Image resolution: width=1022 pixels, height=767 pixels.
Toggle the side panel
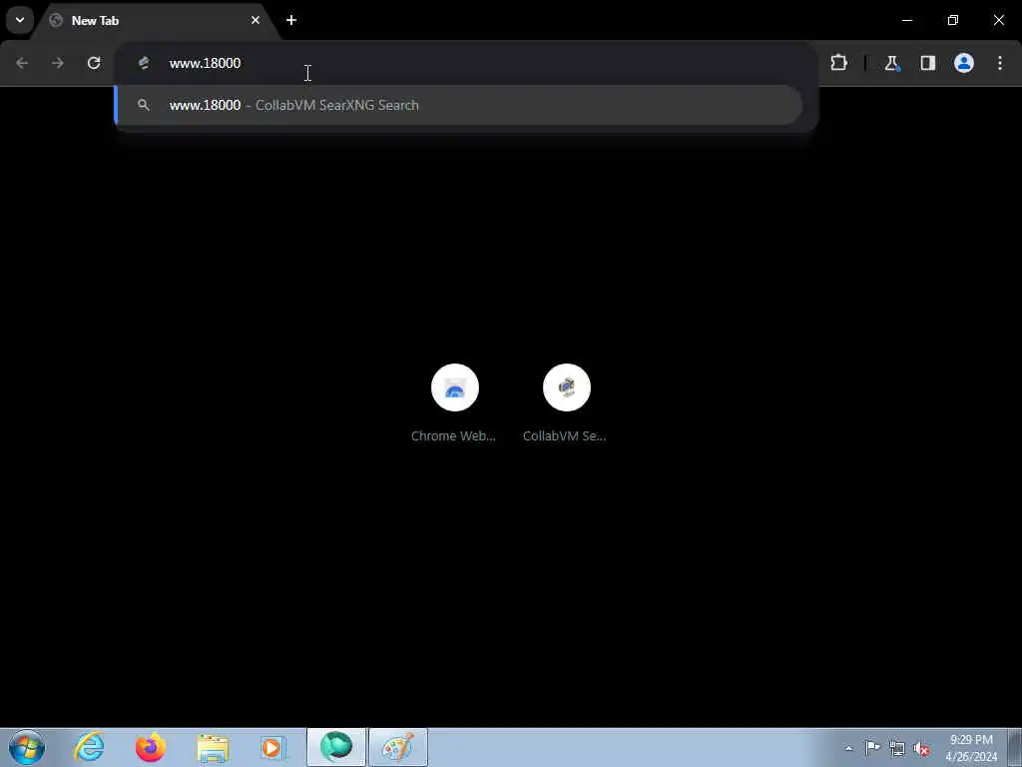click(x=927, y=63)
